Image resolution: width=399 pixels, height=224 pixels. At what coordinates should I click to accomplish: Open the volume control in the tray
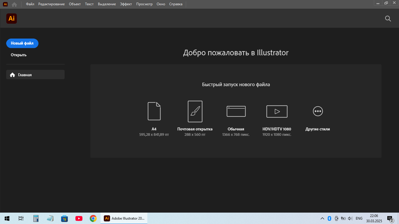[350, 218]
